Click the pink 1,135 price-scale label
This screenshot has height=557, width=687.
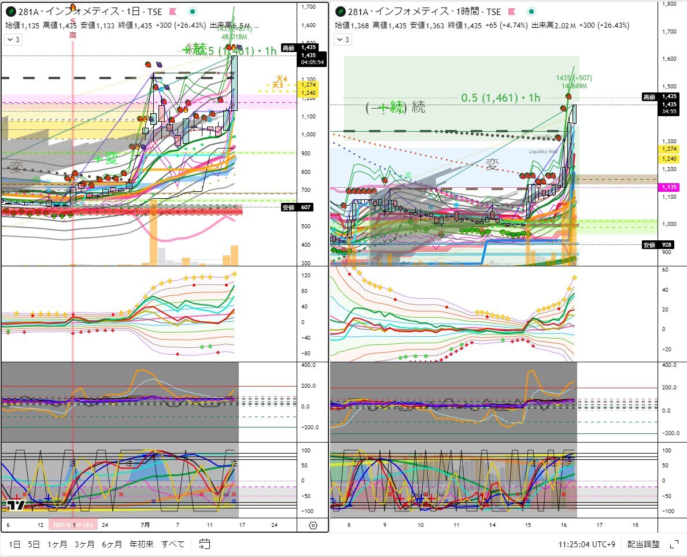670,187
